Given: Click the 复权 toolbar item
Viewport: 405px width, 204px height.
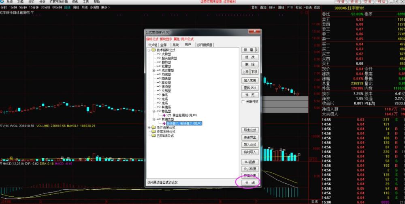Looking at the screenshot, I should pos(254,7).
